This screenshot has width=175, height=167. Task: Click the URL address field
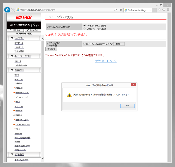[x=65, y=10]
